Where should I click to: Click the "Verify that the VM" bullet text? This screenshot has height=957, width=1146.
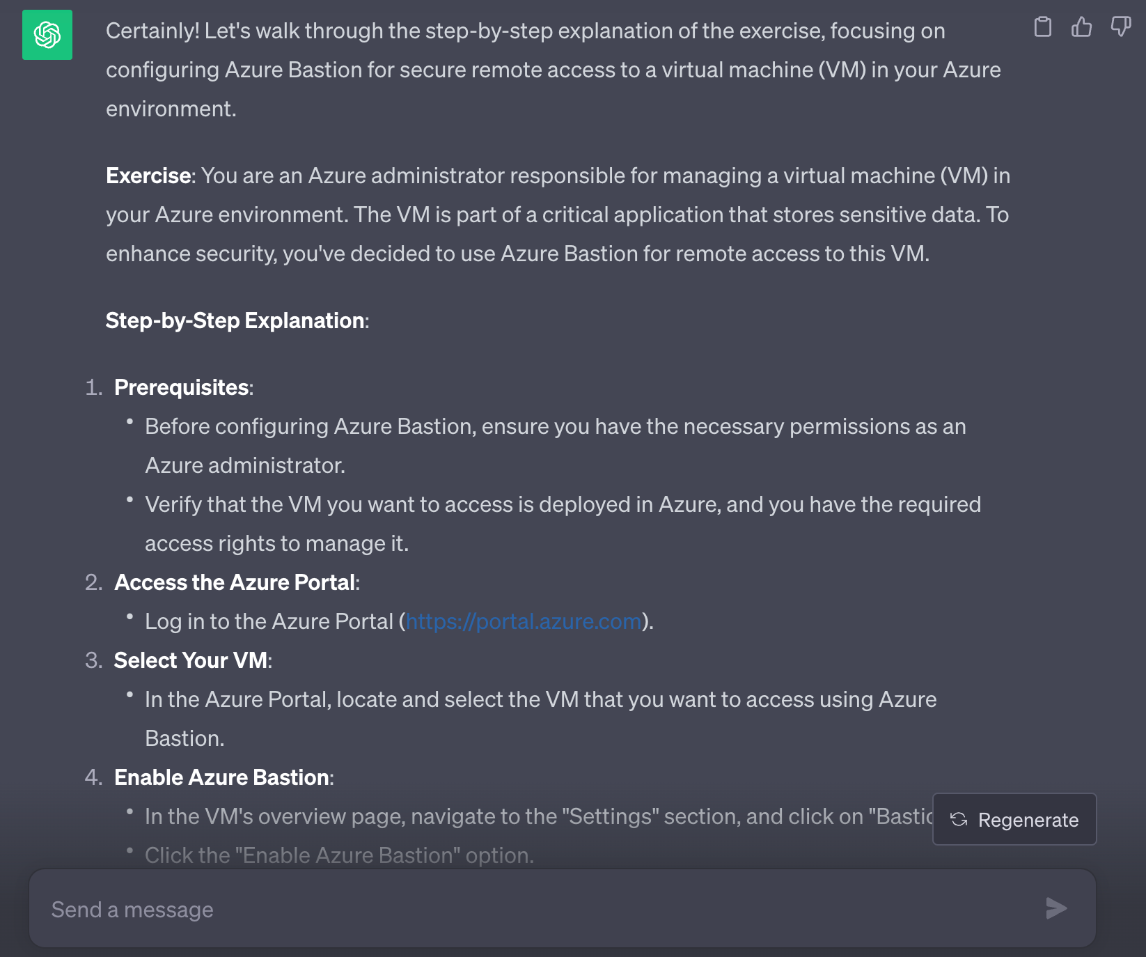click(x=563, y=504)
